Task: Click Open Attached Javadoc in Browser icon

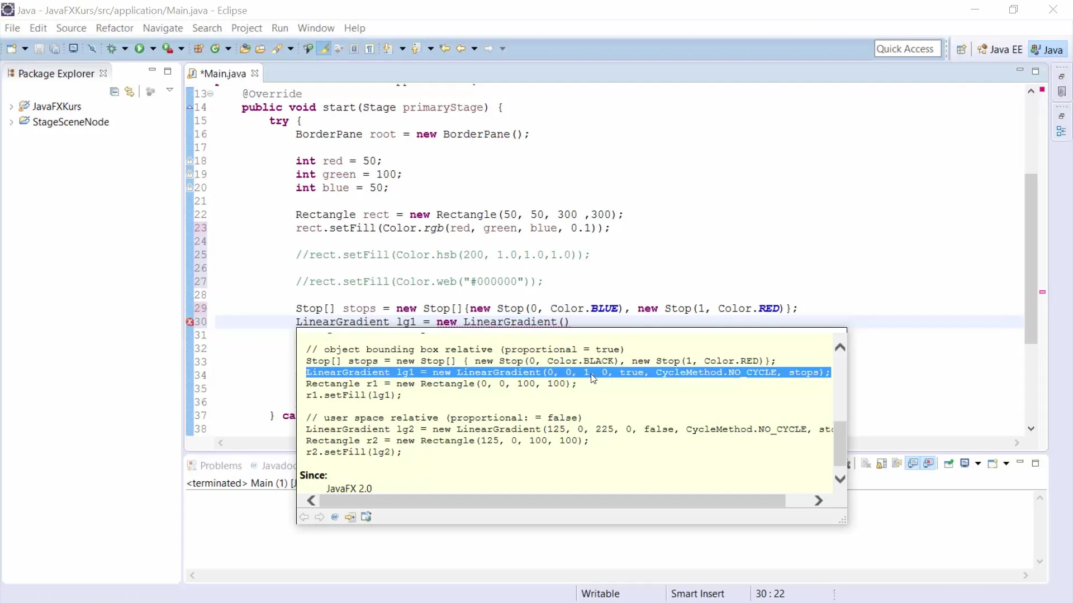Action: pyautogui.click(x=366, y=517)
